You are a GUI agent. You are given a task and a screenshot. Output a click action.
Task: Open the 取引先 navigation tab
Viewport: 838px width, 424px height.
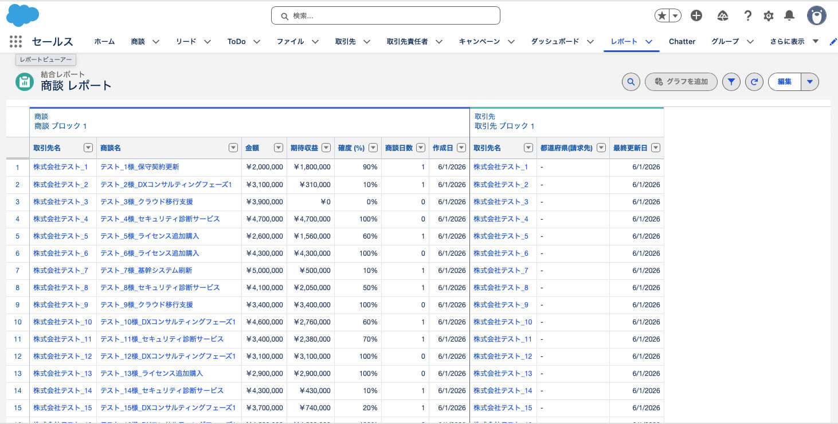tap(345, 41)
